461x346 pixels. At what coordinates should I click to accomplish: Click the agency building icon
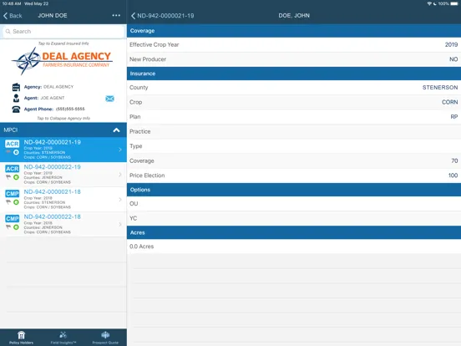(x=16, y=87)
